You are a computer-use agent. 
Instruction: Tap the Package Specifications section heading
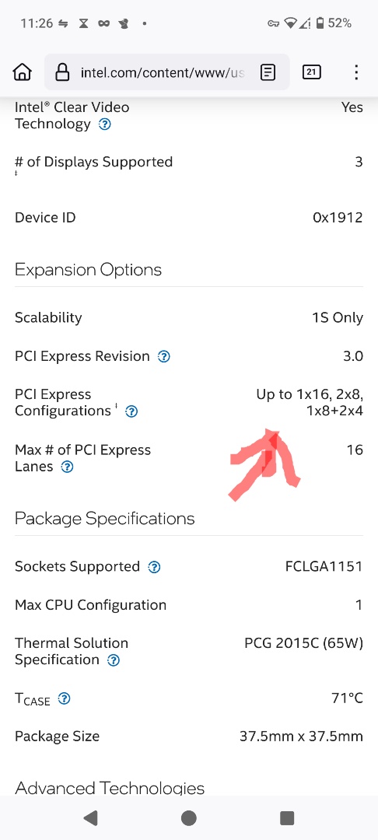[105, 519]
